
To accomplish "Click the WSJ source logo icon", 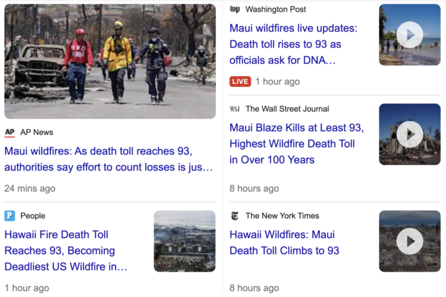I will [235, 109].
